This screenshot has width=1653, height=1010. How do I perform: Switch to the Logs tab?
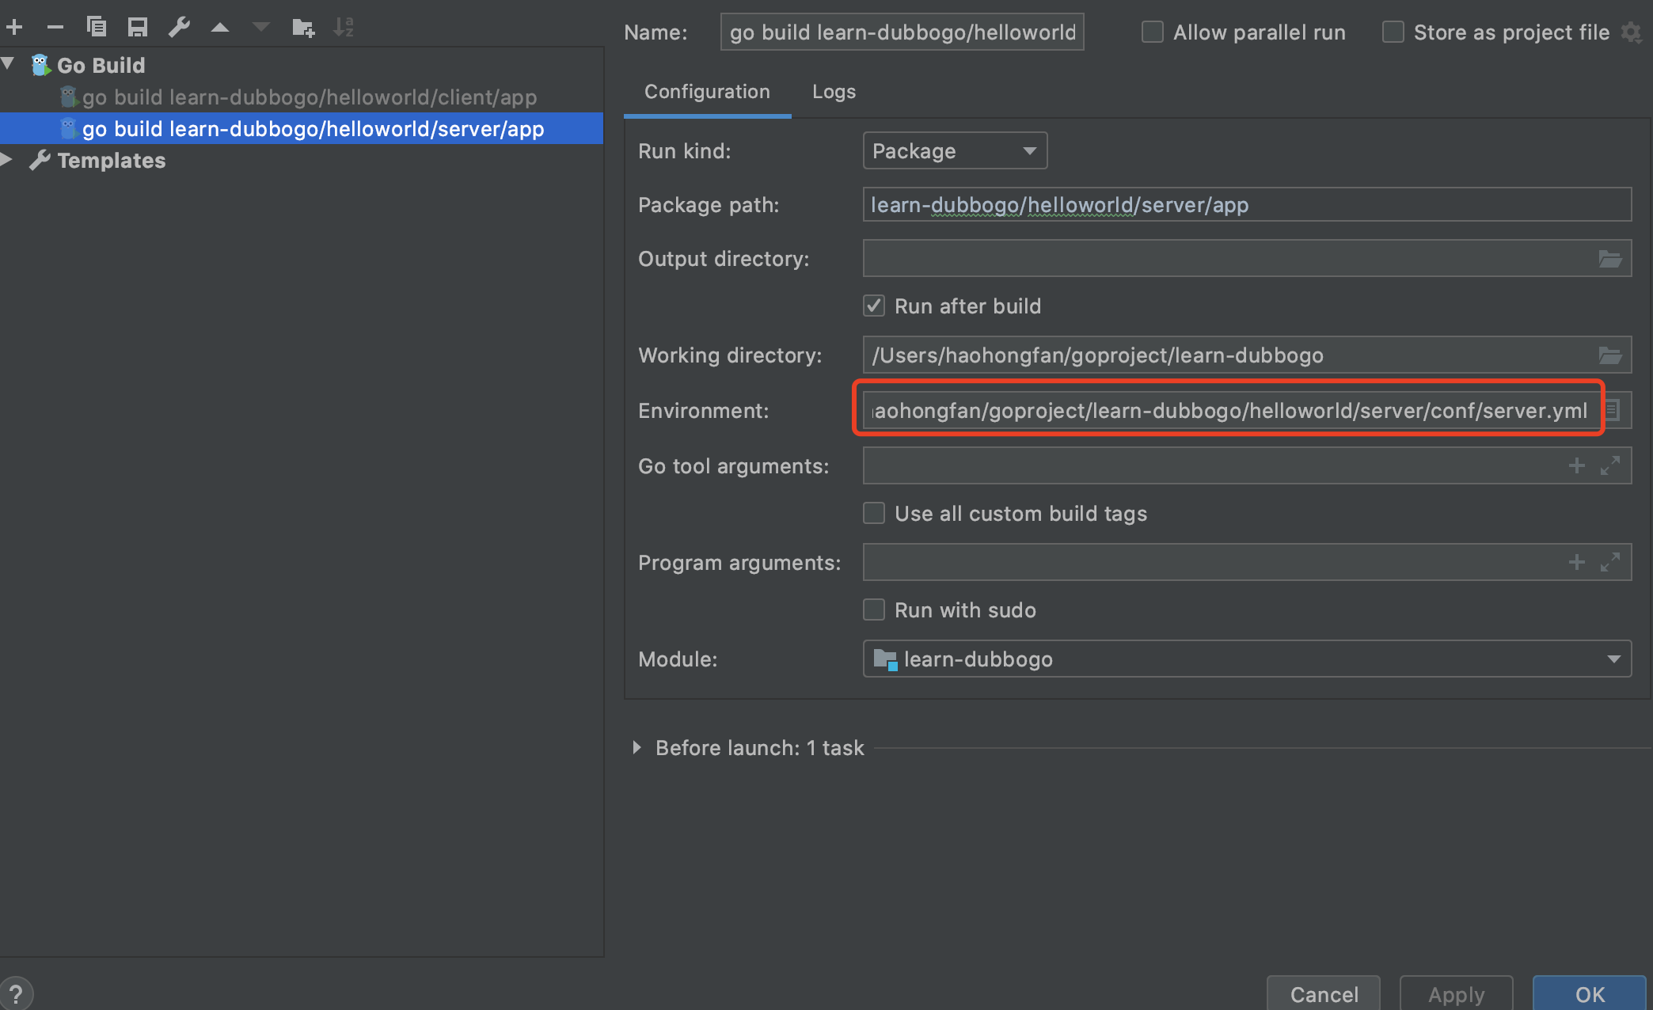coord(834,92)
